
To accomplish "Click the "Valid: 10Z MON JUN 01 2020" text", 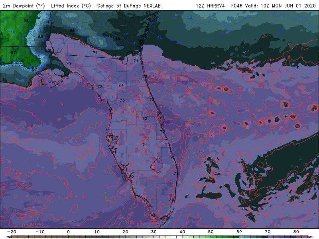I will pos(280,6).
